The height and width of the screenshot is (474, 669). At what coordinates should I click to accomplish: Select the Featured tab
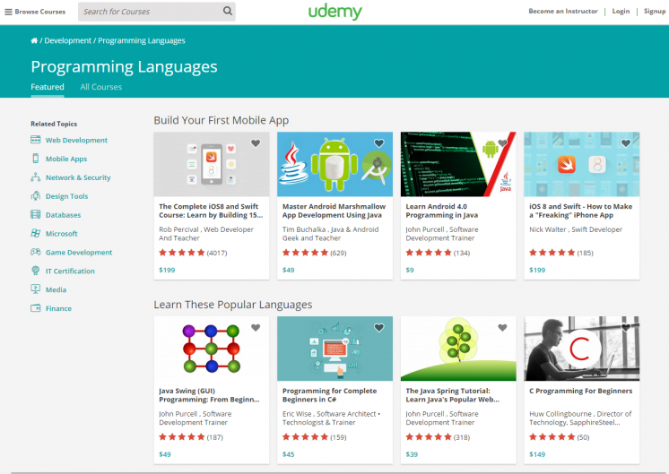tap(48, 87)
